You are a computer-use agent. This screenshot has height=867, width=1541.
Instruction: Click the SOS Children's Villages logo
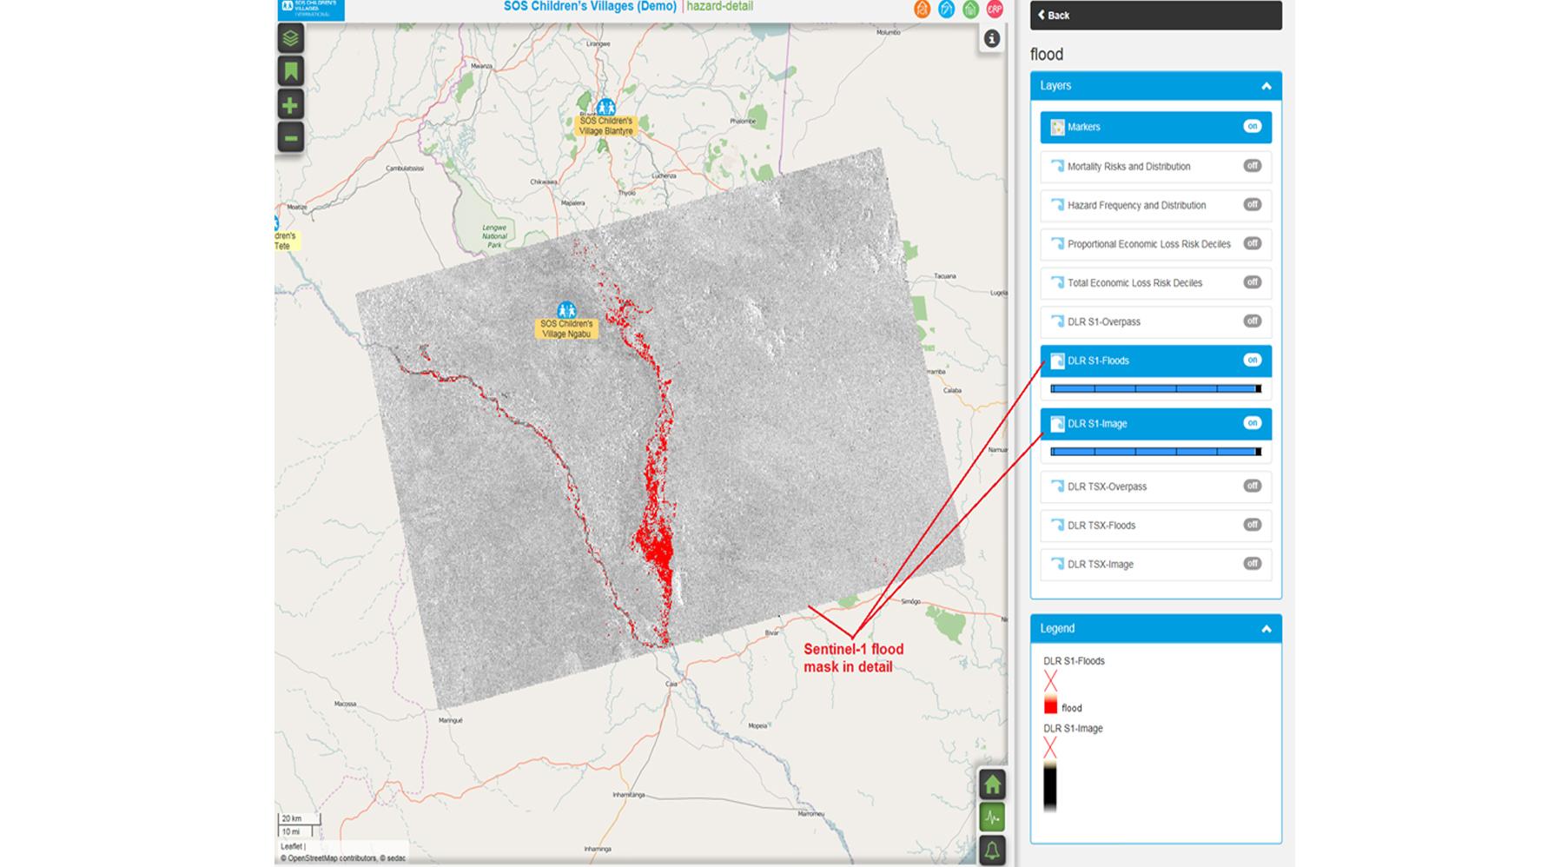311,10
